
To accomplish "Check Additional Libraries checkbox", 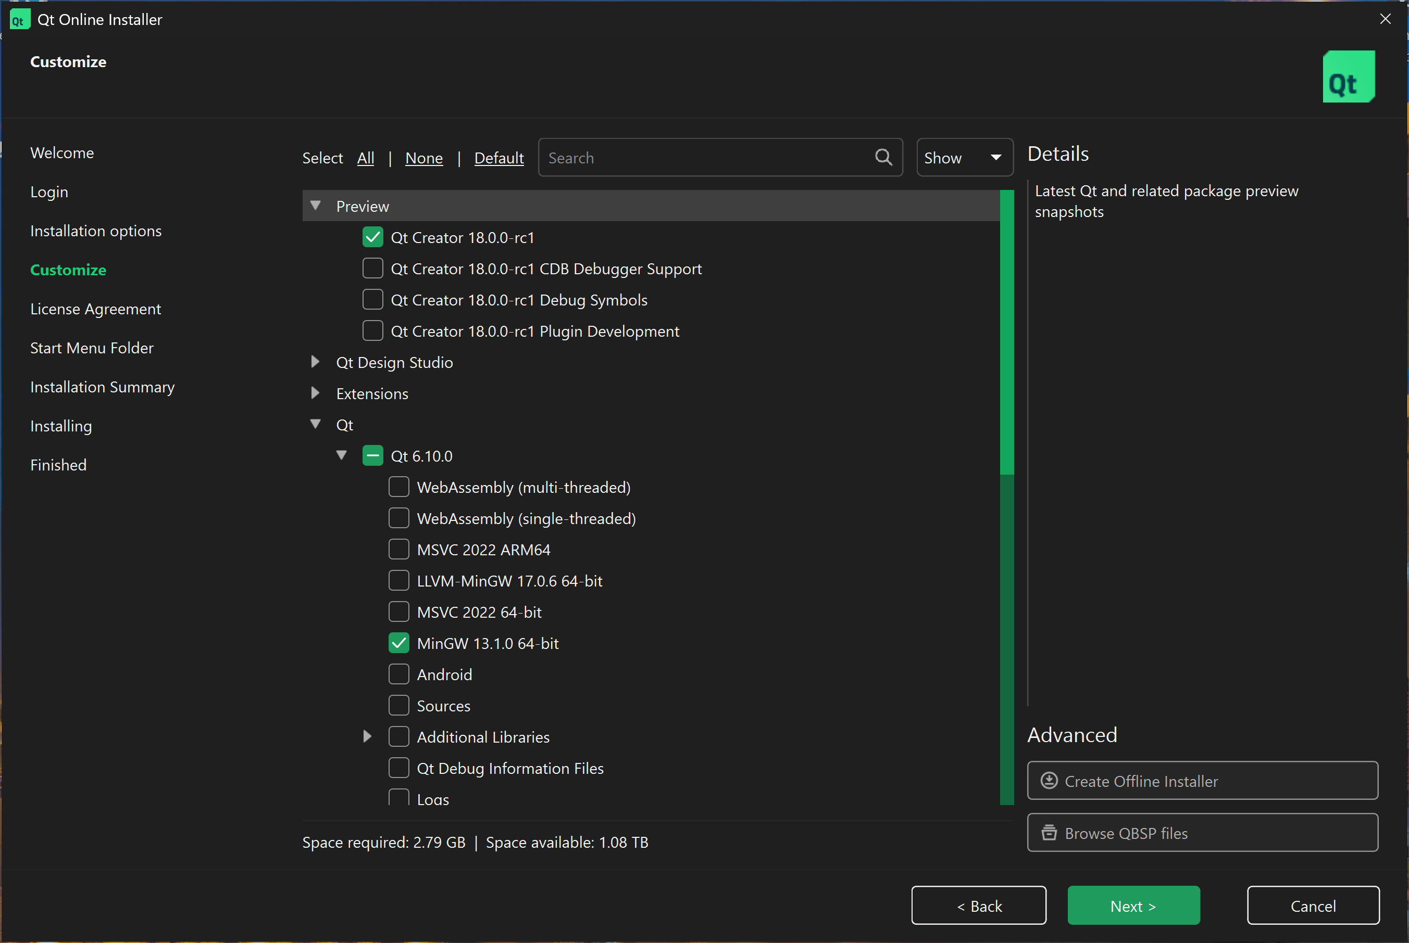I will [399, 737].
